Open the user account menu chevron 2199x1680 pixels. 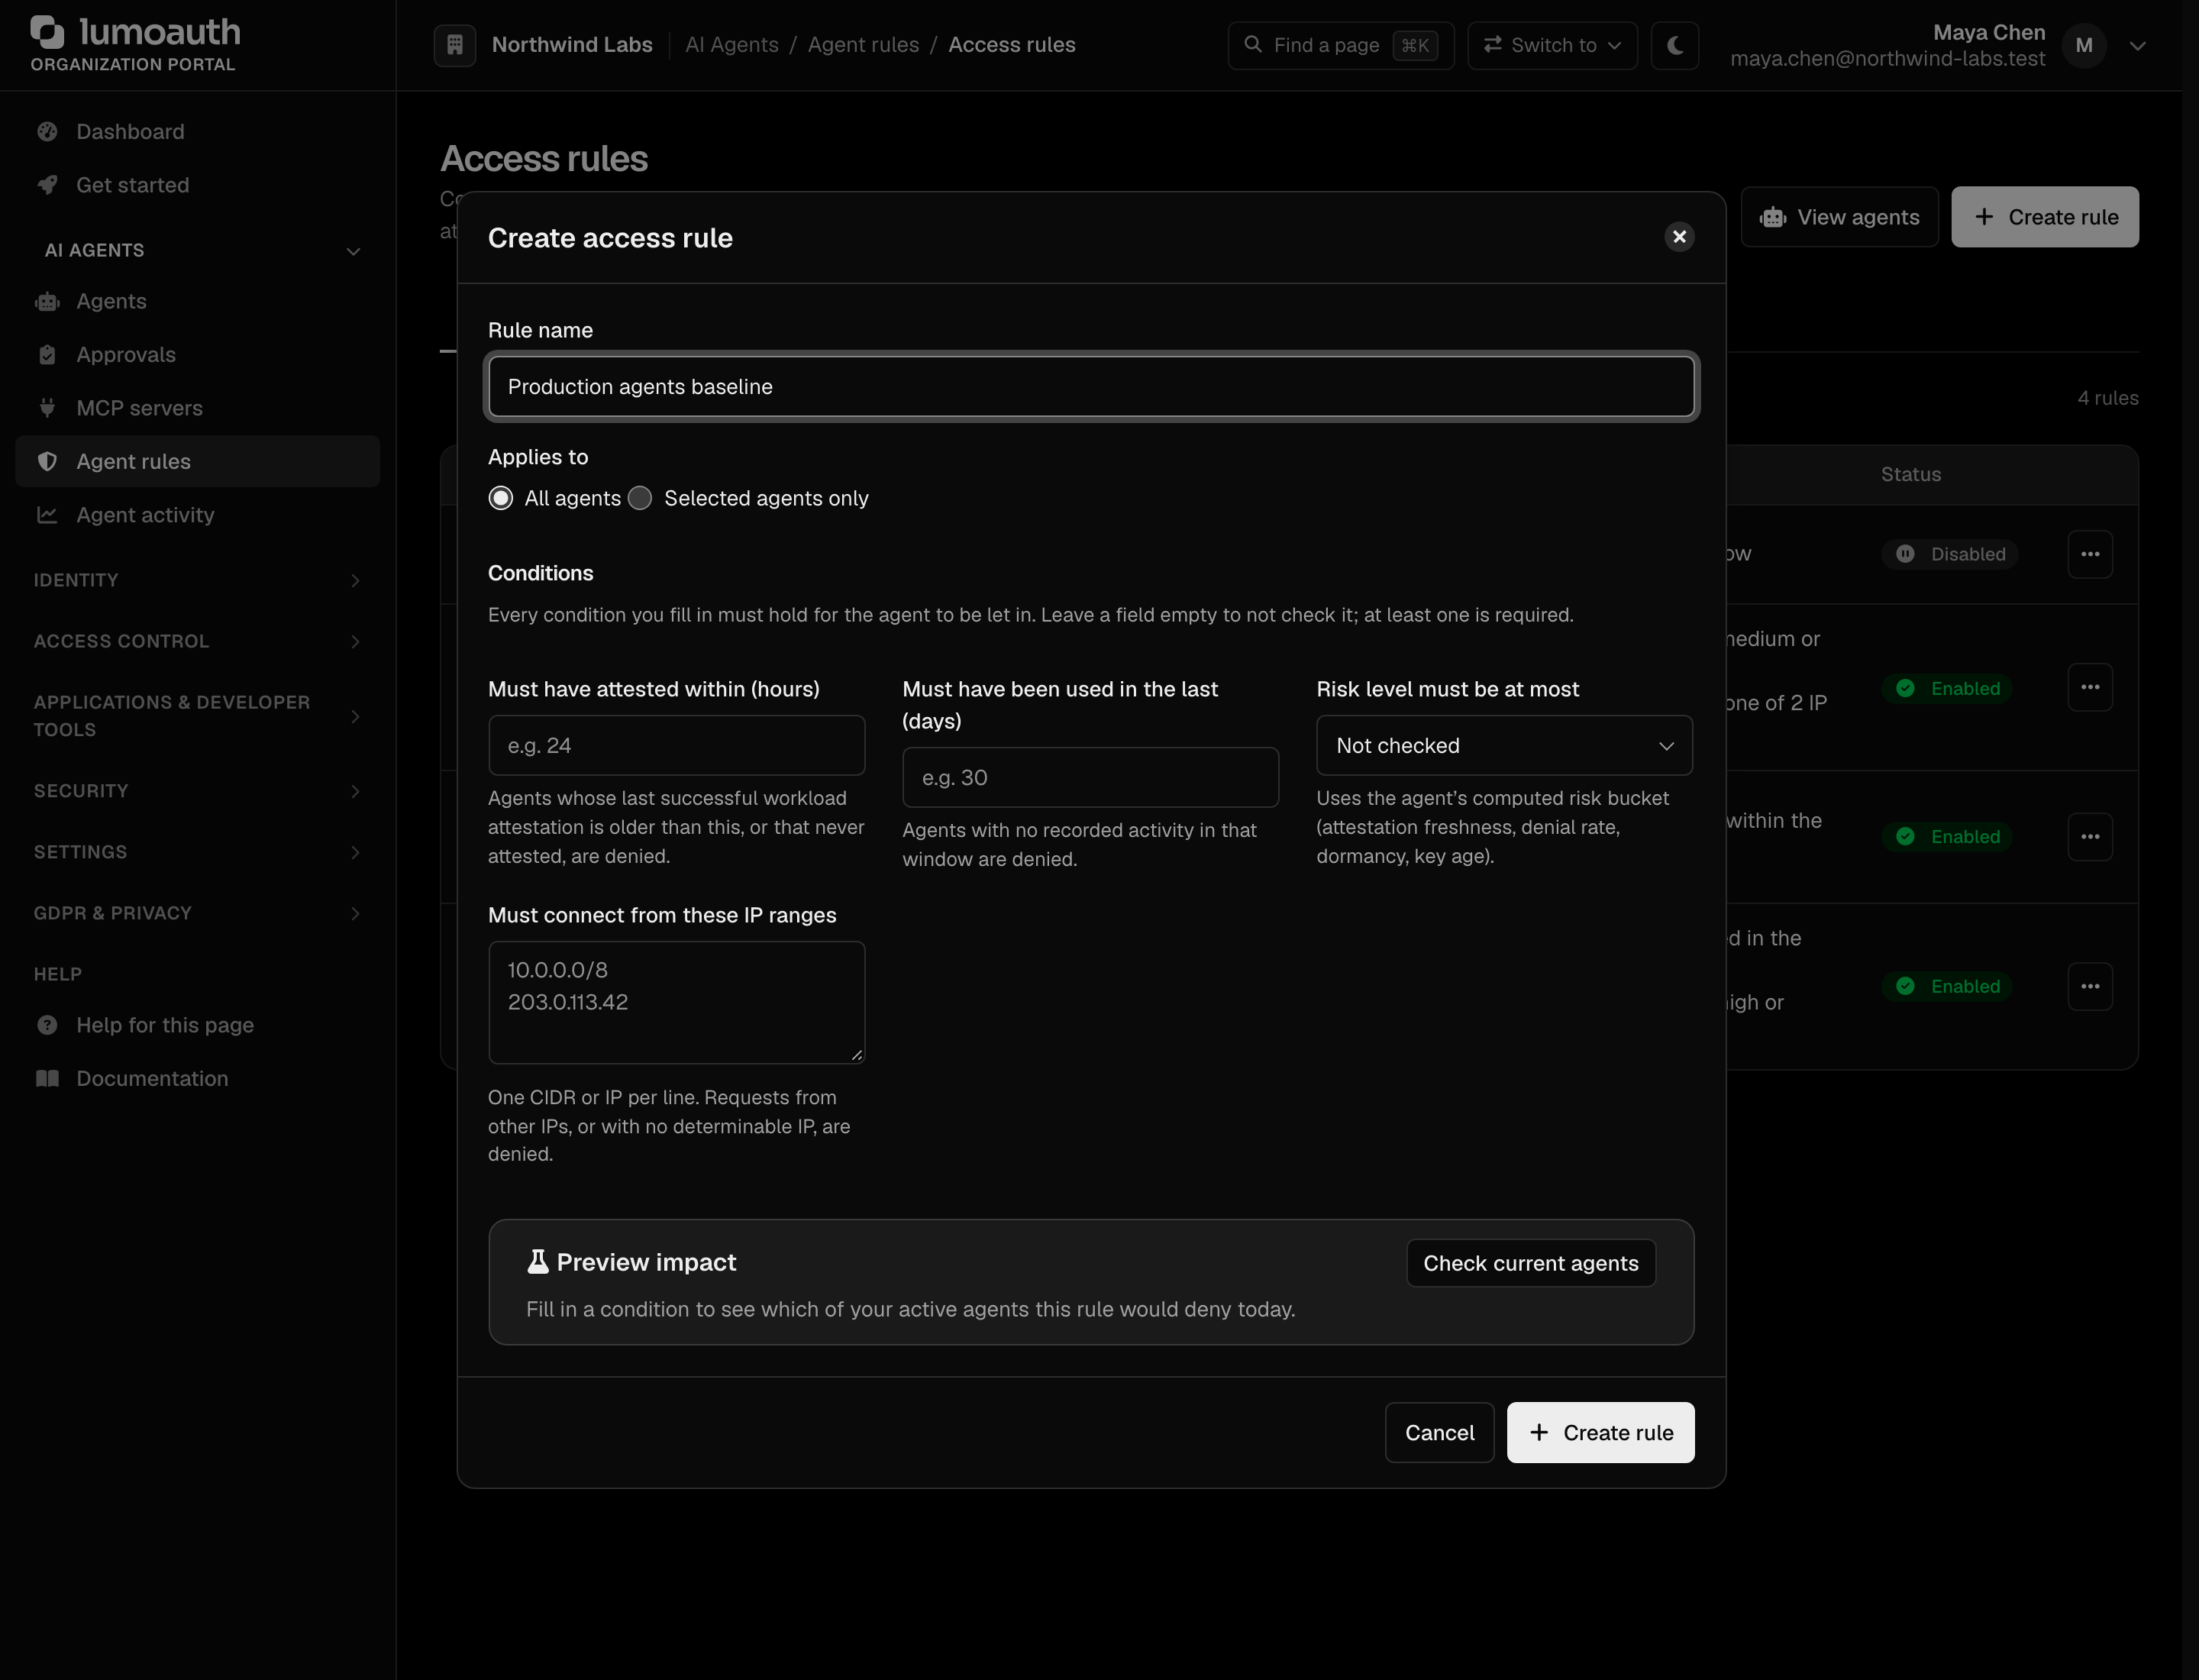2138,46
